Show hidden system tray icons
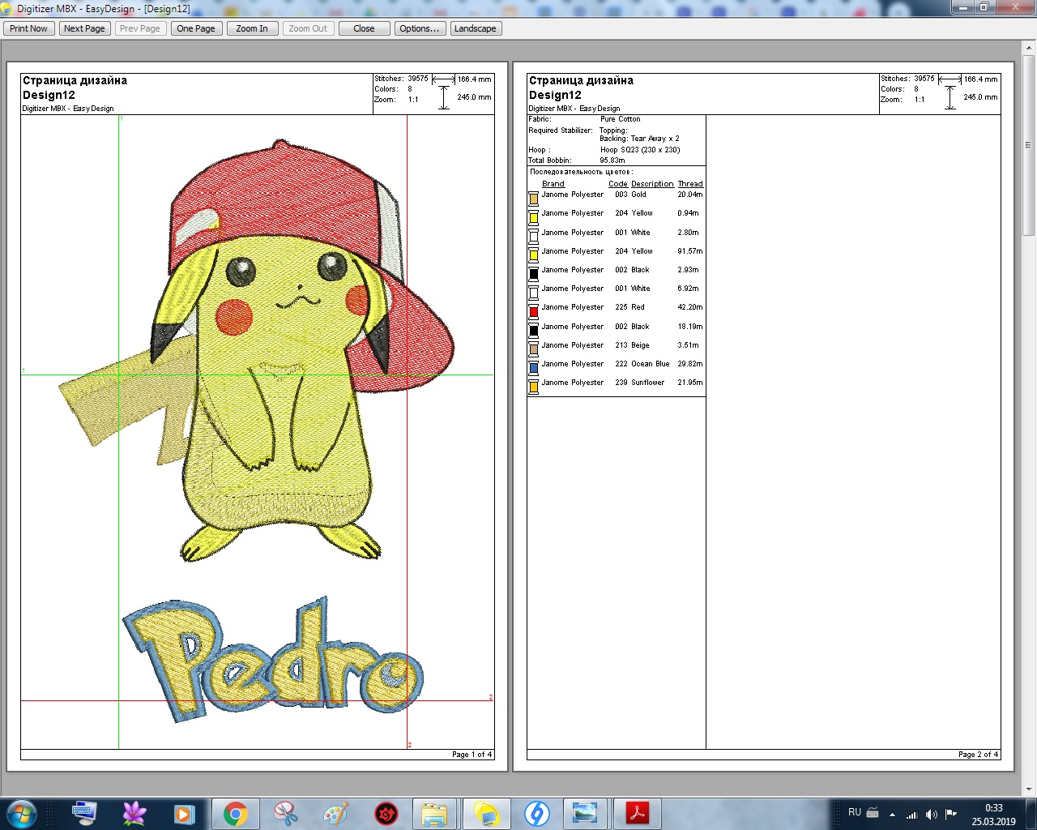 click(x=892, y=815)
